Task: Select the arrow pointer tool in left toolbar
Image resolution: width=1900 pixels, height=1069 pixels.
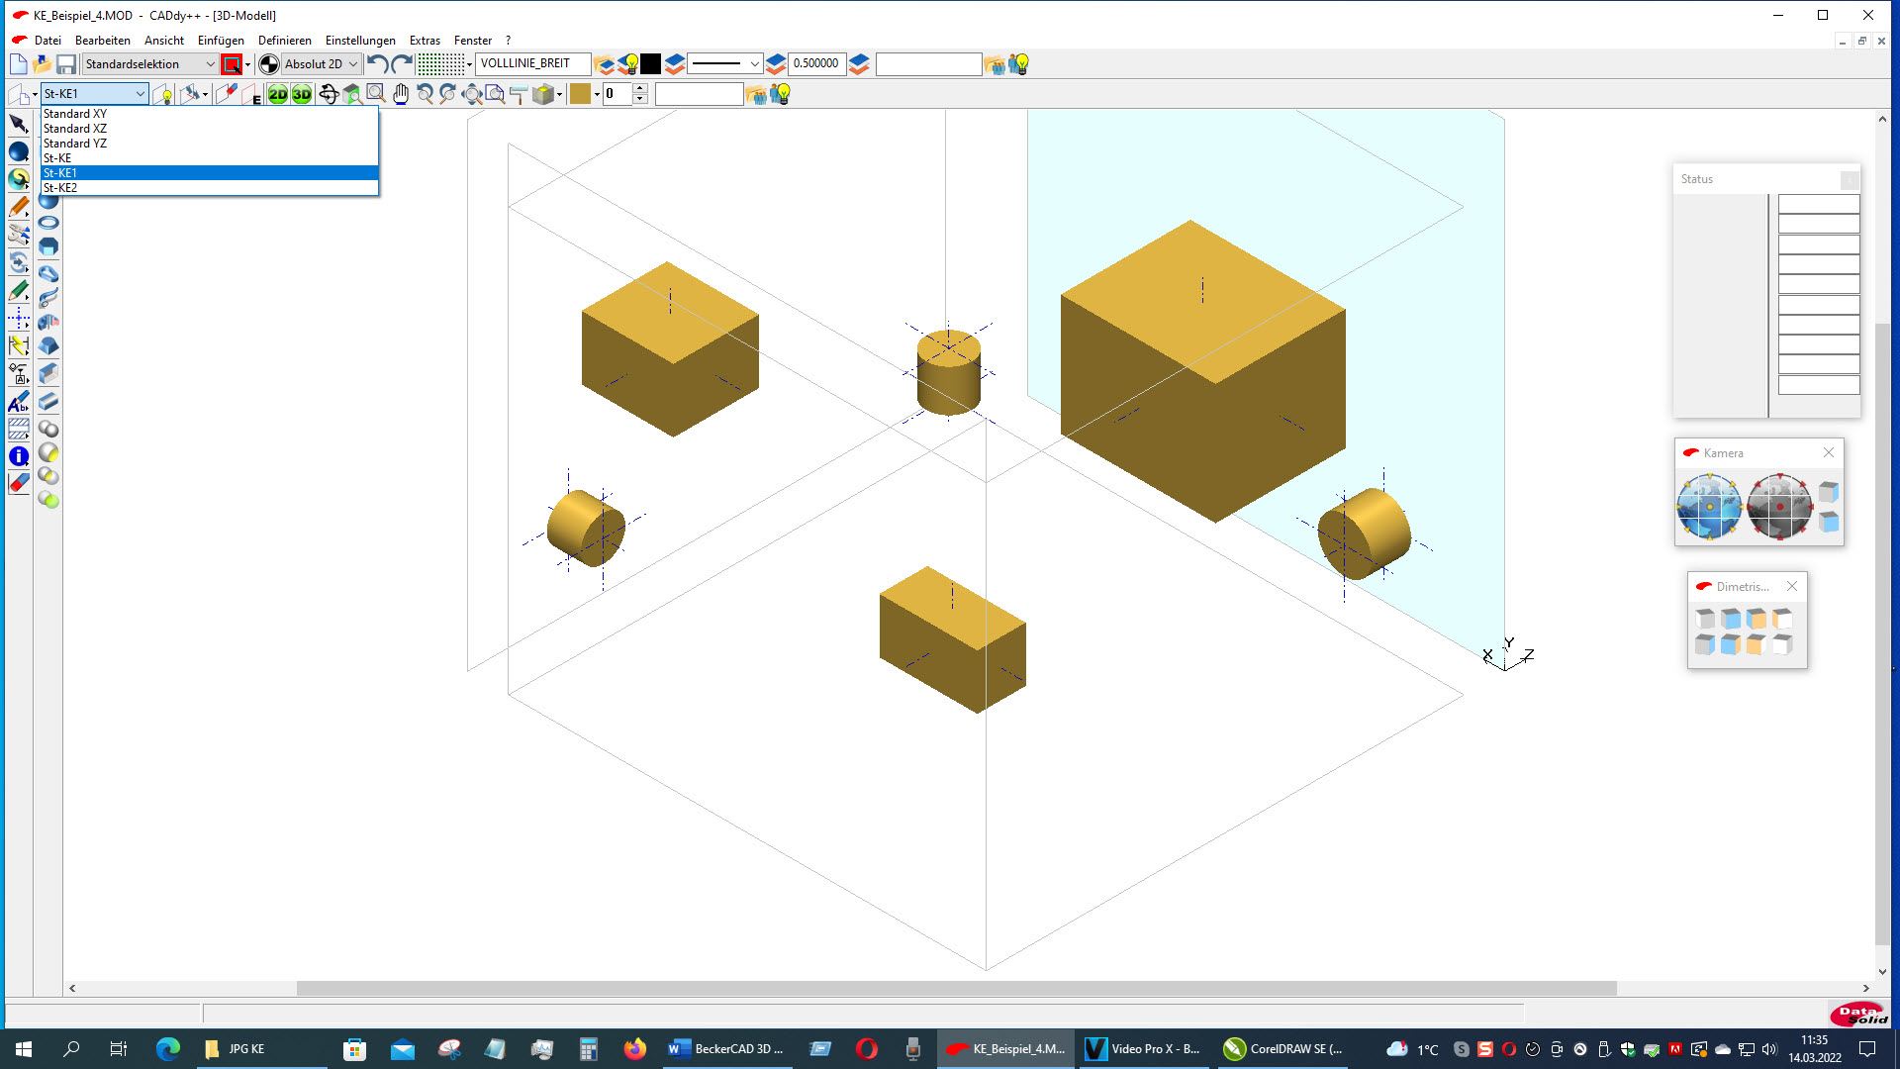Action: coord(19,124)
